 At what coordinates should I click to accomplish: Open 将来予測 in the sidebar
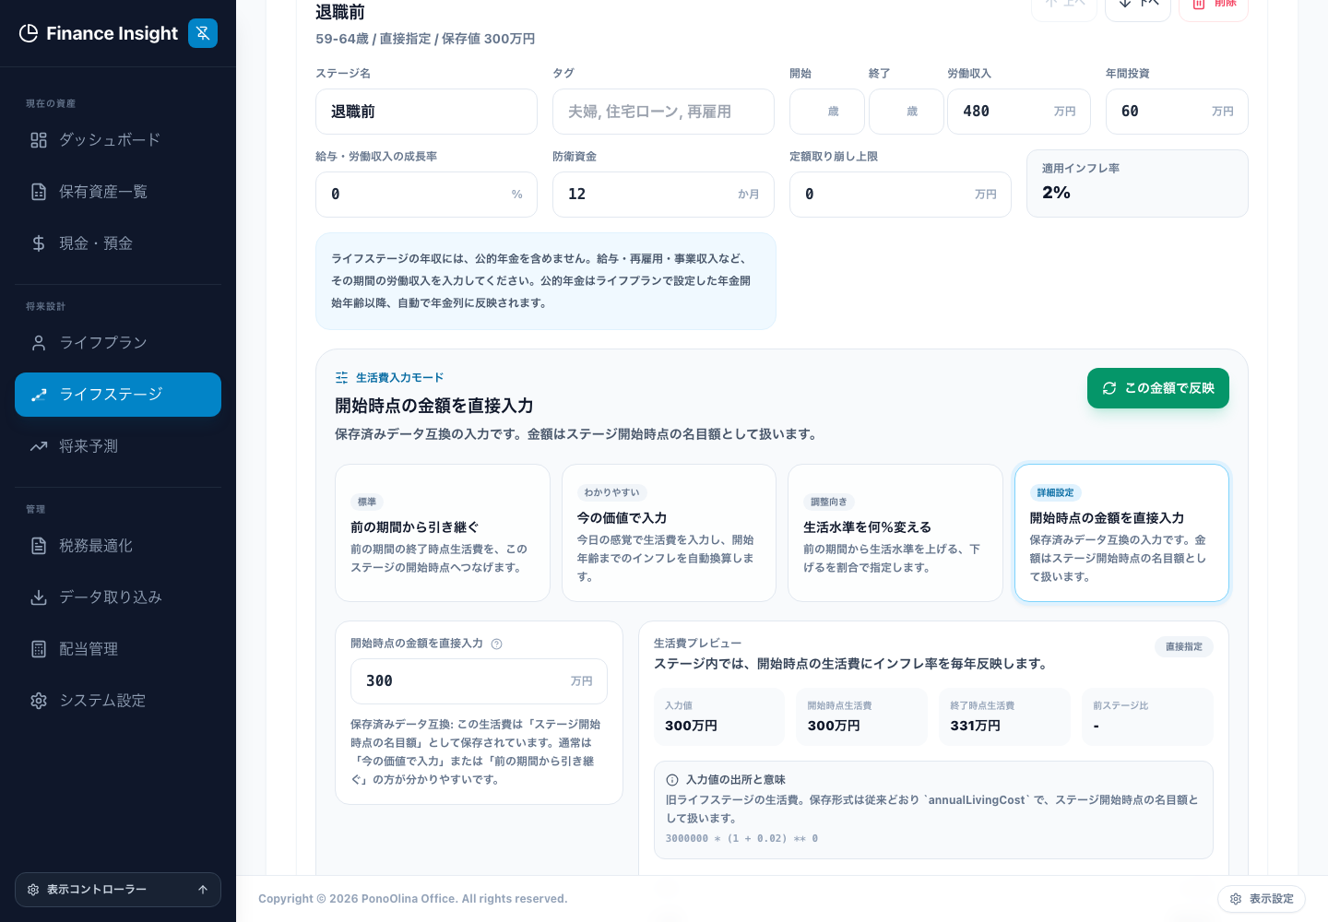coord(118,446)
